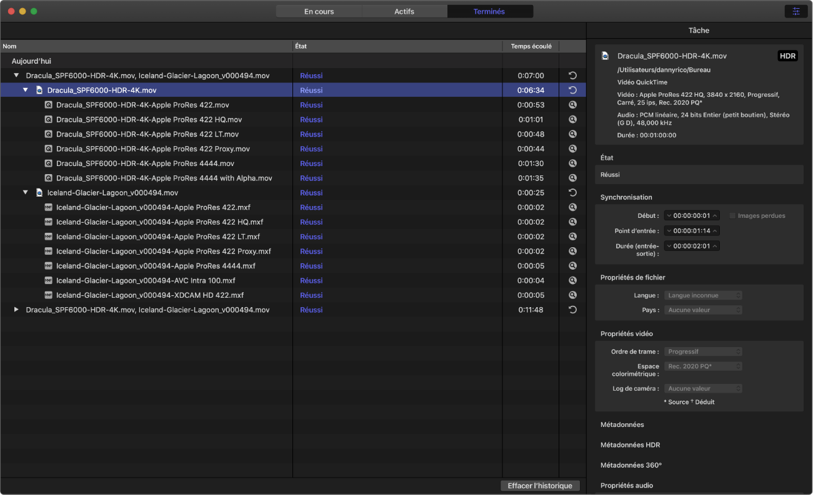813x495 pixels.
Task: Reveal Dracula Apple ProRes 422.mov in Finder
Action: [572, 105]
